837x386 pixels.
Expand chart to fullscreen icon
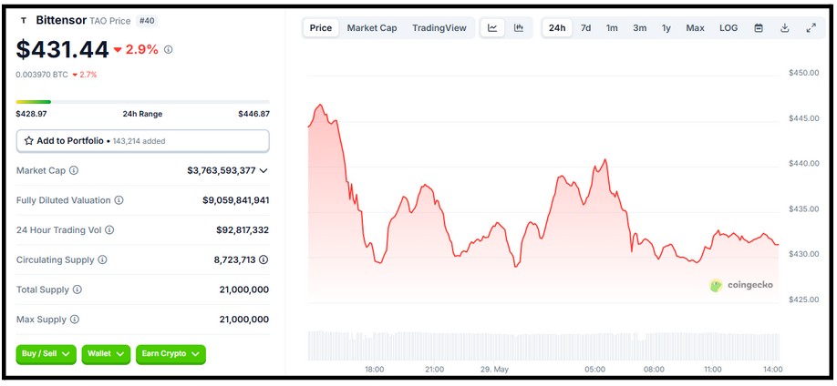point(811,28)
